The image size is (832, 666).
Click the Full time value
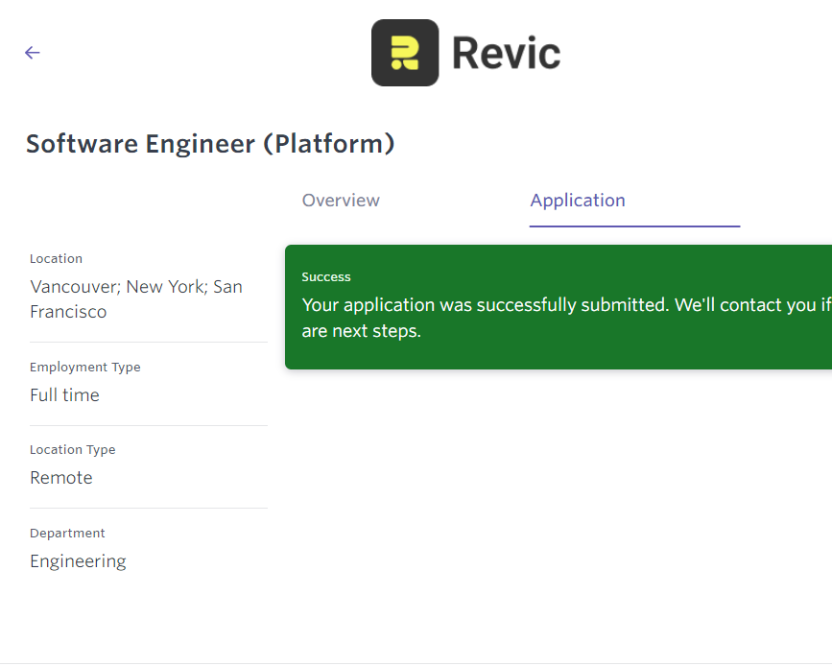(x=64, y=394)
